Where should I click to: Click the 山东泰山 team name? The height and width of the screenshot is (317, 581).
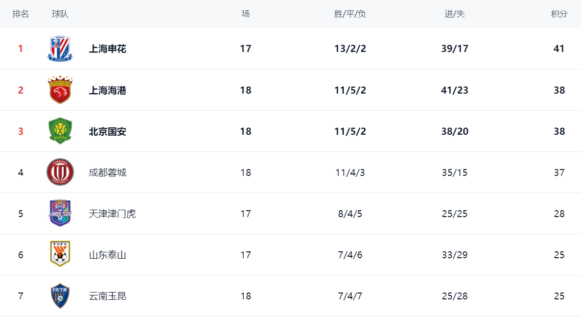[108, 255]
